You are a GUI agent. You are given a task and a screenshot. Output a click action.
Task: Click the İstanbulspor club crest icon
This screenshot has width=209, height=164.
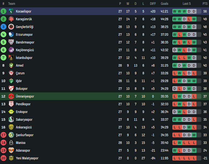click(x=11, y=58)
